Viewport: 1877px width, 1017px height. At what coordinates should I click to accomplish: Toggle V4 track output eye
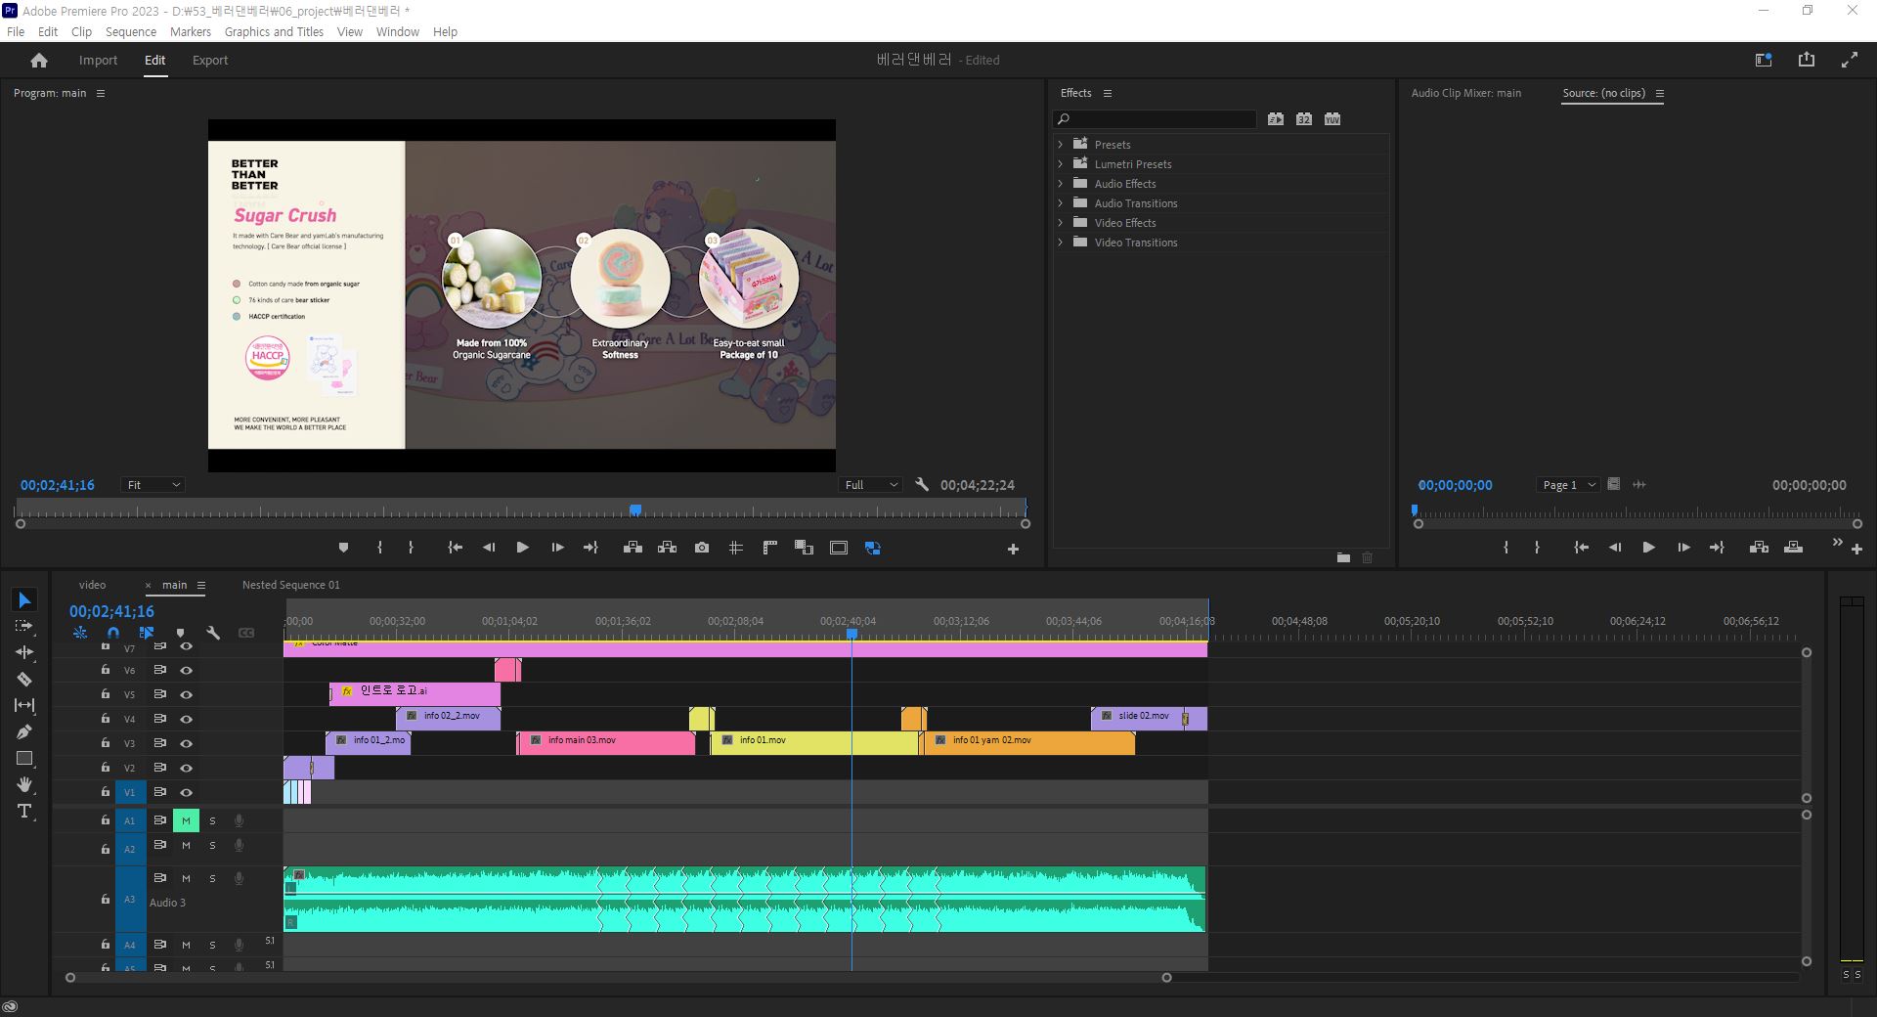pos(186,720)
